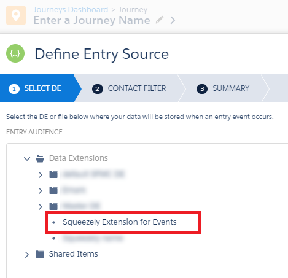Switch to the Summary step

click(x=223, y=88)
